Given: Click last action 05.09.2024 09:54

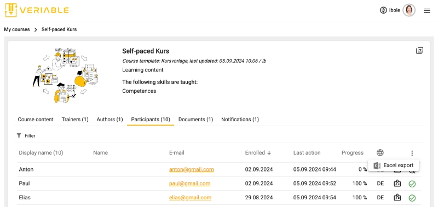Looking at the screenshot, I should [314, 198].
